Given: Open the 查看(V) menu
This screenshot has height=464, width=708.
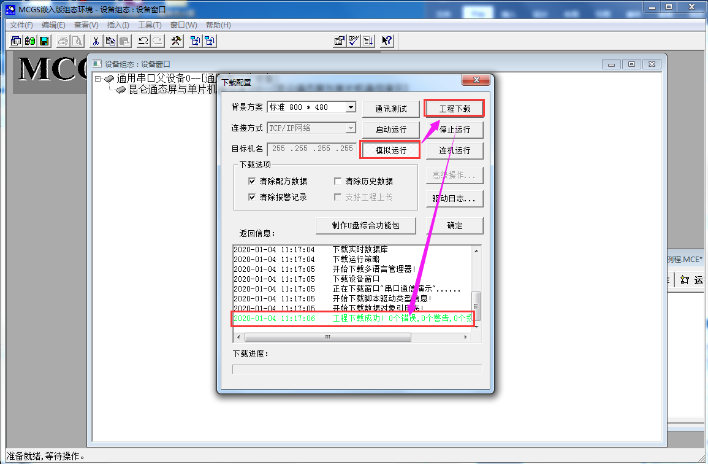Looking at the screenshot, I should [x=86, y=25].
